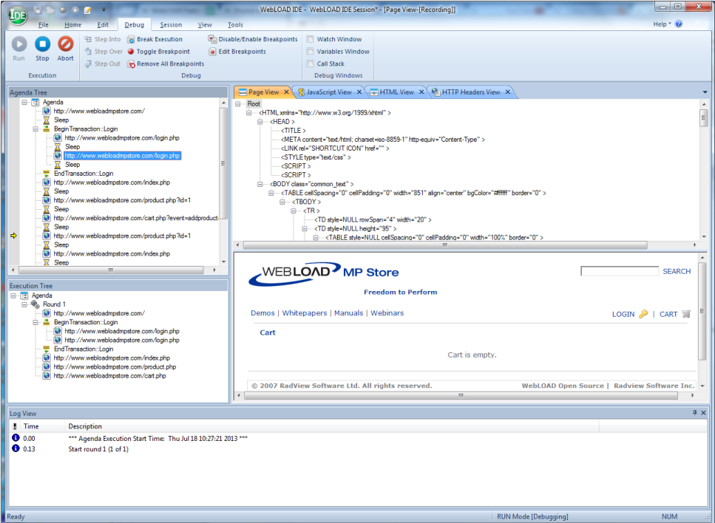715x523 pixels.
Task: Open the Session ribbon tab
Action: pos(171,25)
